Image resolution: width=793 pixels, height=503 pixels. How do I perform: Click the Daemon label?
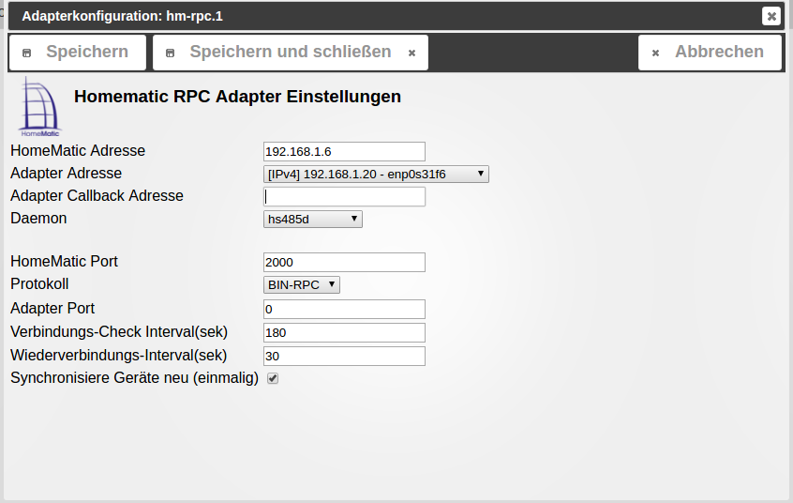tap(38, 219)
